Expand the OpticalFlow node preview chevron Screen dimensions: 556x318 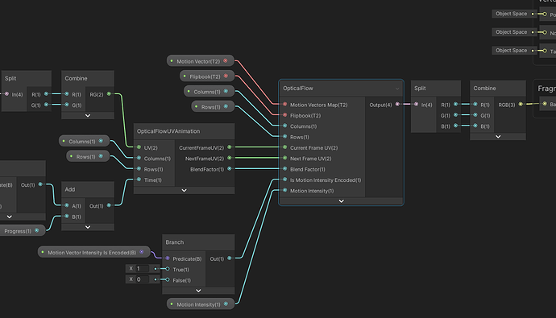(341, 200)
